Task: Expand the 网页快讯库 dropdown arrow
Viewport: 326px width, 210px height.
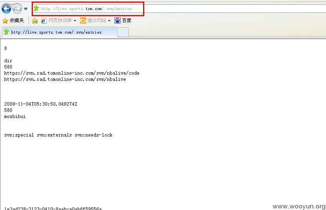Action: (x=75, y=20)
